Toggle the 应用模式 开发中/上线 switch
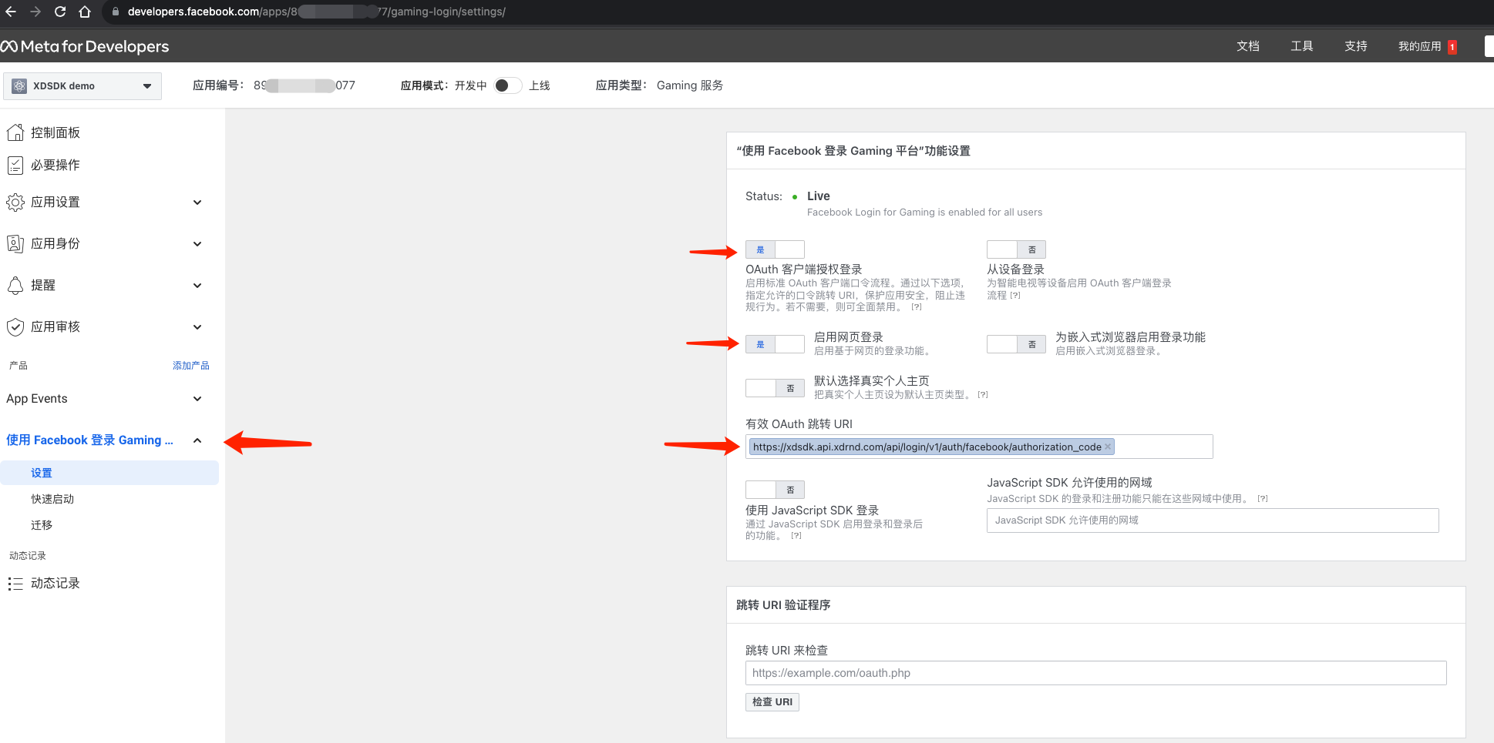The height and width of the screenshot is (743, 1494). 507,85
